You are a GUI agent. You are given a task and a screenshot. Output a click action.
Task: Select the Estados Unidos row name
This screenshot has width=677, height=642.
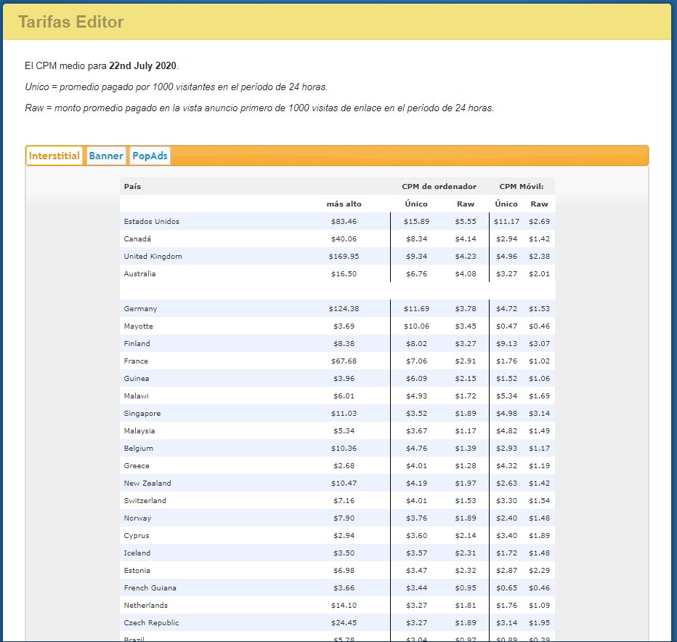(x=152, y=222)
